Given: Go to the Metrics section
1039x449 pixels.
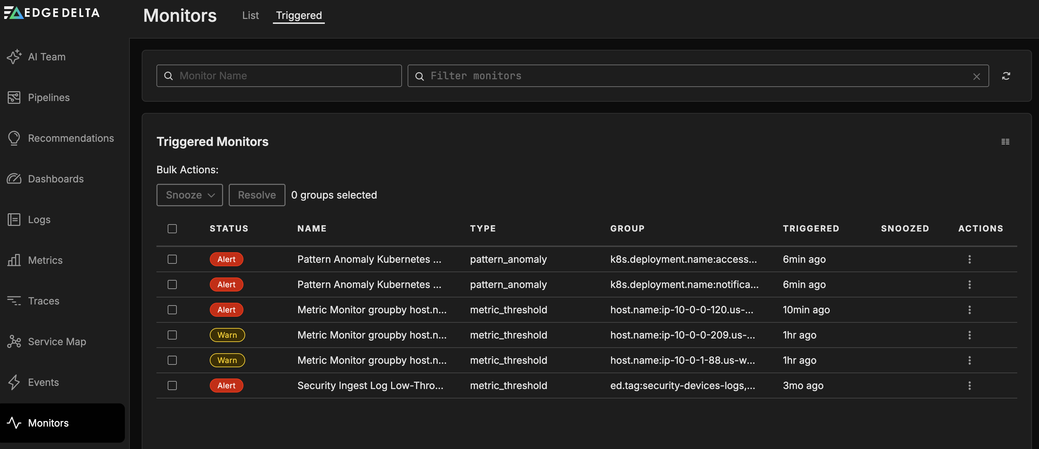Looking at the screenshot, I should [x=45, y=260].
